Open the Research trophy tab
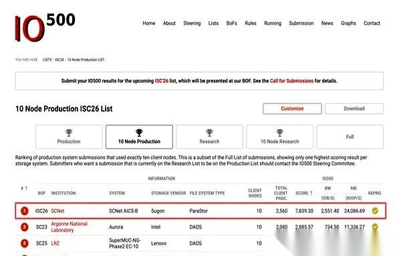Viewport: 401px width, 256px height. 209,137
